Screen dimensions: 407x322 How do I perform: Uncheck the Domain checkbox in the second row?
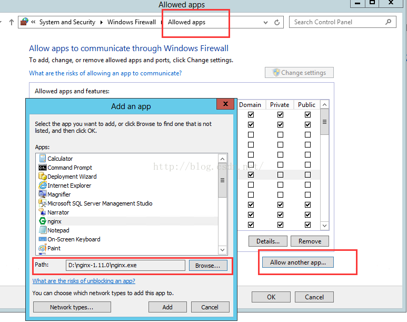pos(251,124)
